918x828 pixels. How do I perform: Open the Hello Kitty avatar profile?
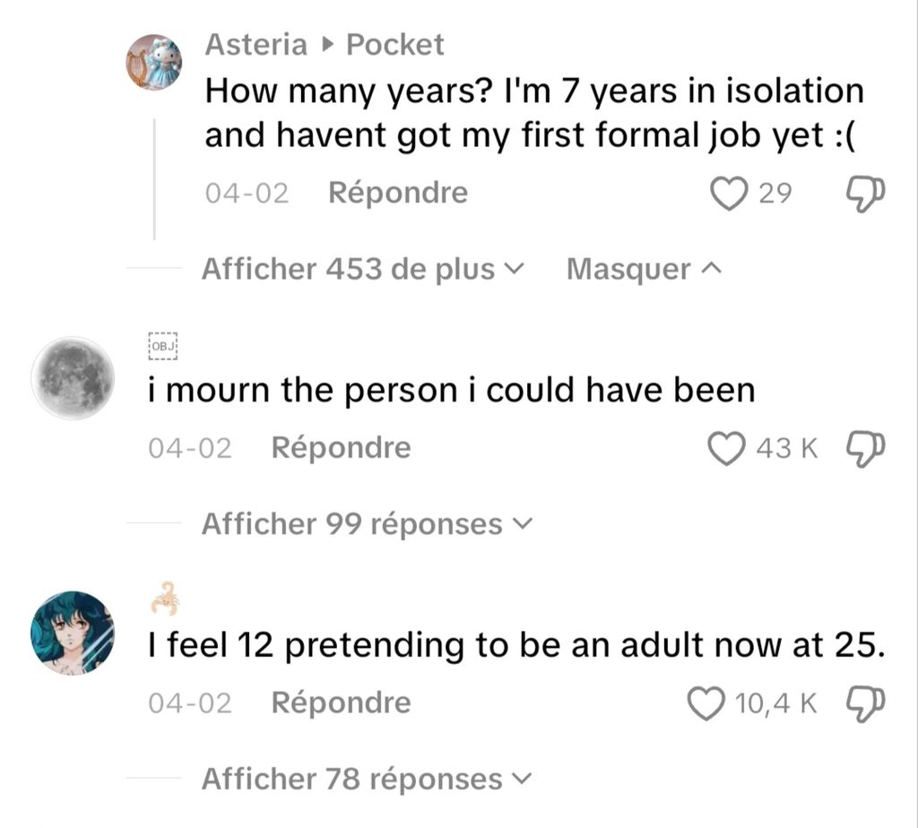click(x=154, y=62)
